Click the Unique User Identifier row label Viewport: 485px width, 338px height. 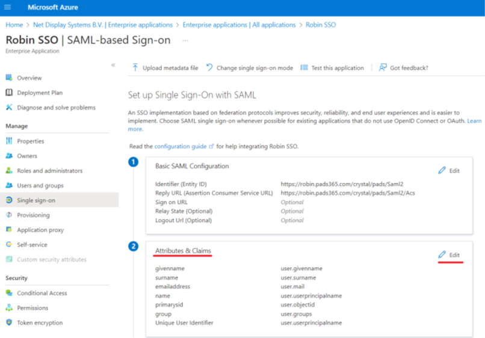pyautogui.click(x=184, y=323)
